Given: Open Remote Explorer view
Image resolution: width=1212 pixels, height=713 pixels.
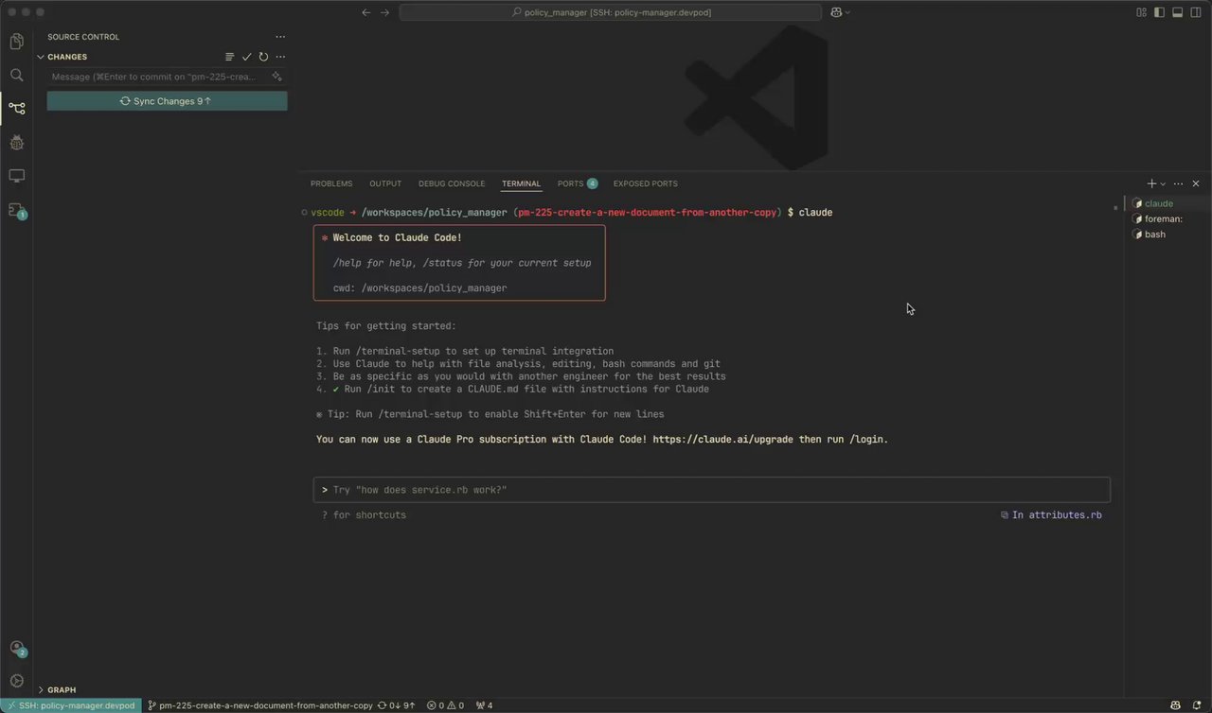Looking at the screenshot, I should tap(16, 176).
